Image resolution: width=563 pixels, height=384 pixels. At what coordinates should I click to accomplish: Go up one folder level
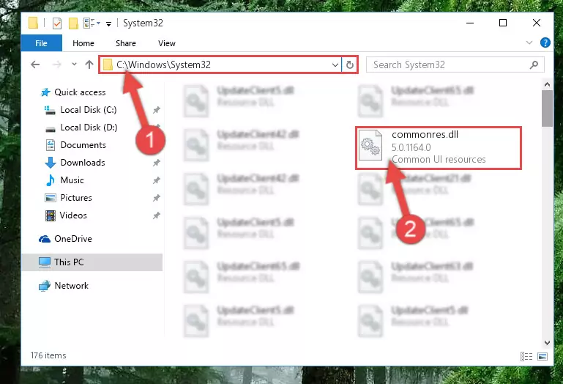click(89, 64)
